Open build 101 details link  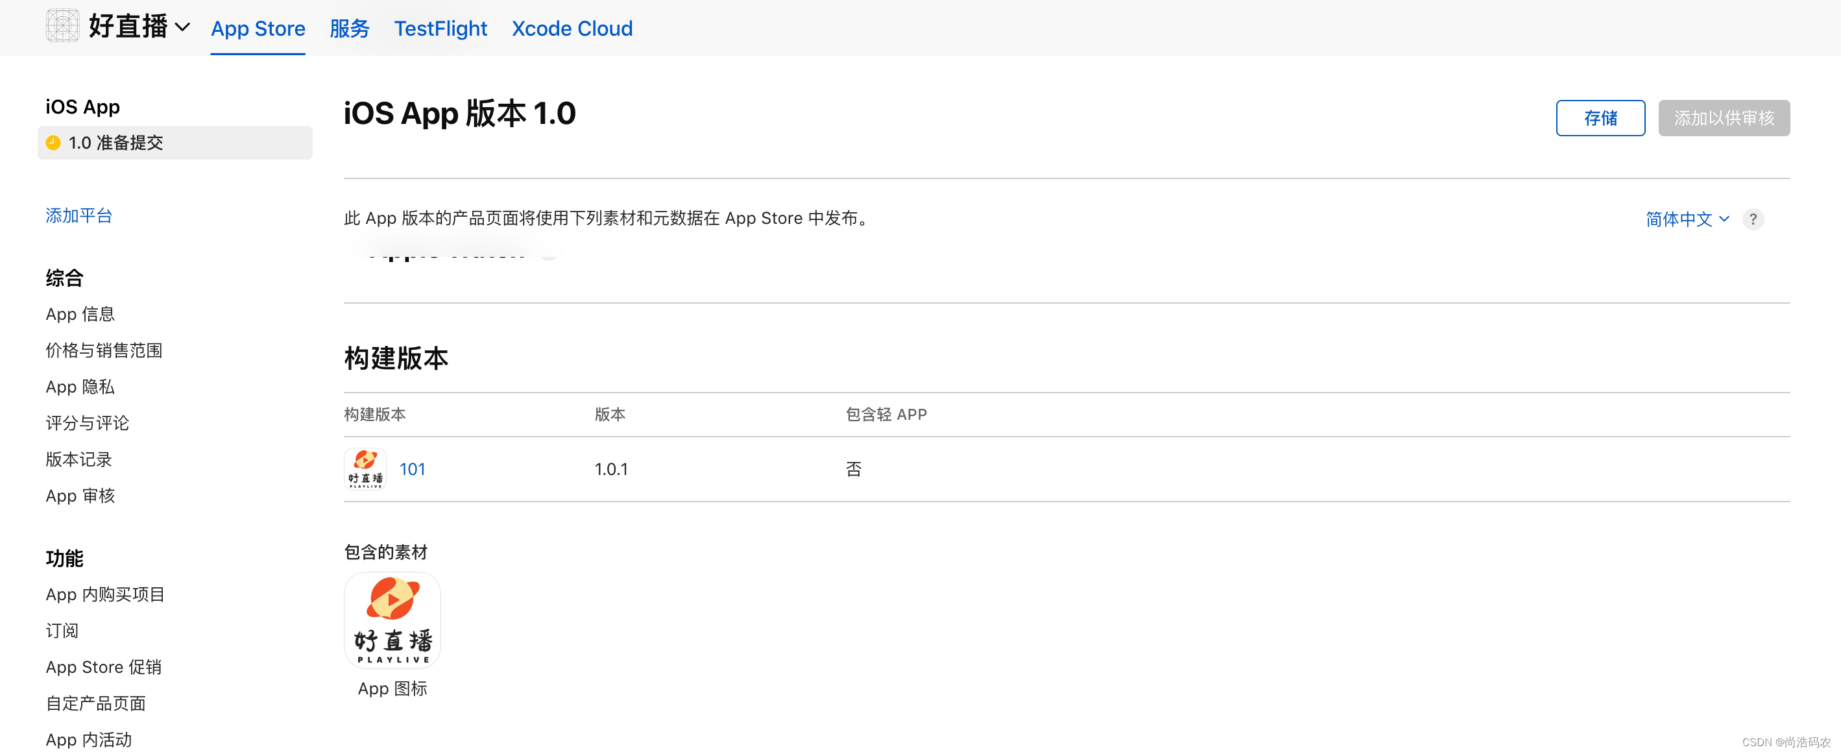413,469
